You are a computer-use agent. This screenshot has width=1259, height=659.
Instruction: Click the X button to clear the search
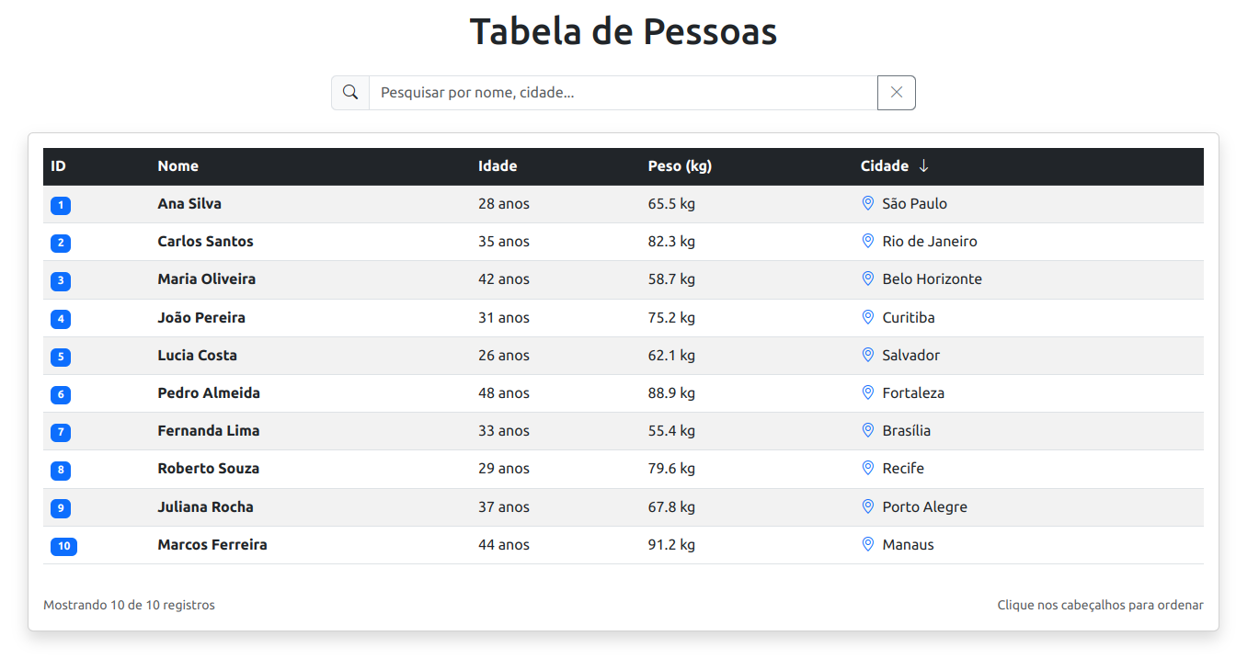point(896,92)
